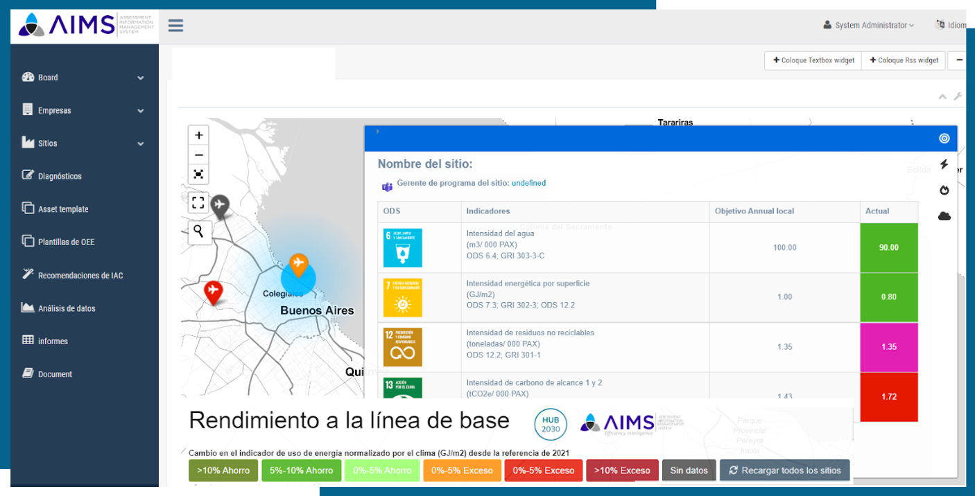Select the flame icon on the widget sidebar
Viewport: 975px width, 496px height.
(x=944, y=190)
